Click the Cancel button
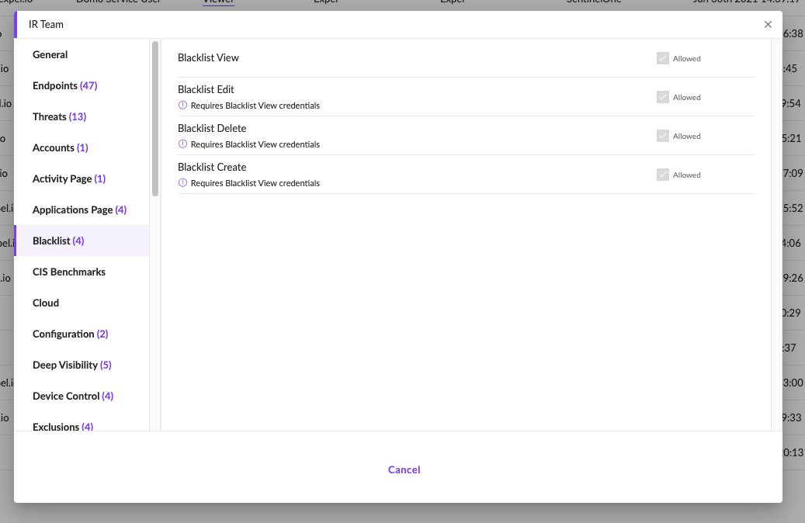This screenshot has height=523, width=805. [404, 469]
